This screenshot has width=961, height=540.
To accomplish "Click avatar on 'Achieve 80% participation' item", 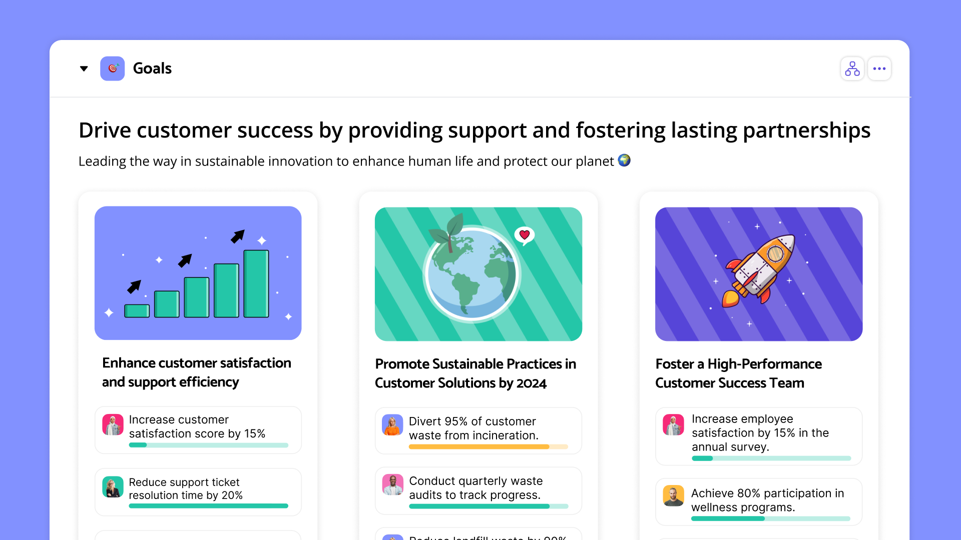I will 673,495.
